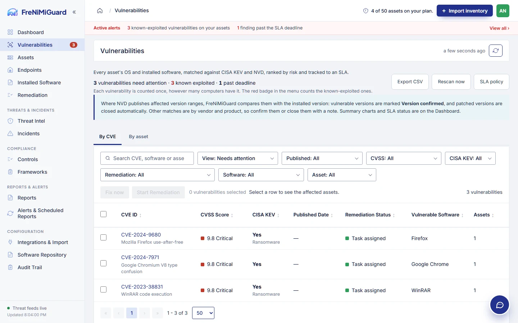Open the SLA policy button
The height and width of the screenshot is (323, 518).
pos(491,82)
